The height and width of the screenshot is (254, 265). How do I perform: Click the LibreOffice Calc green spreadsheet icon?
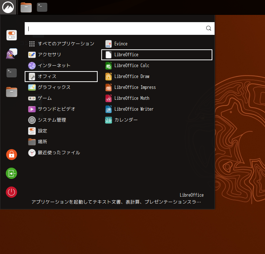(x=108, y=66)
